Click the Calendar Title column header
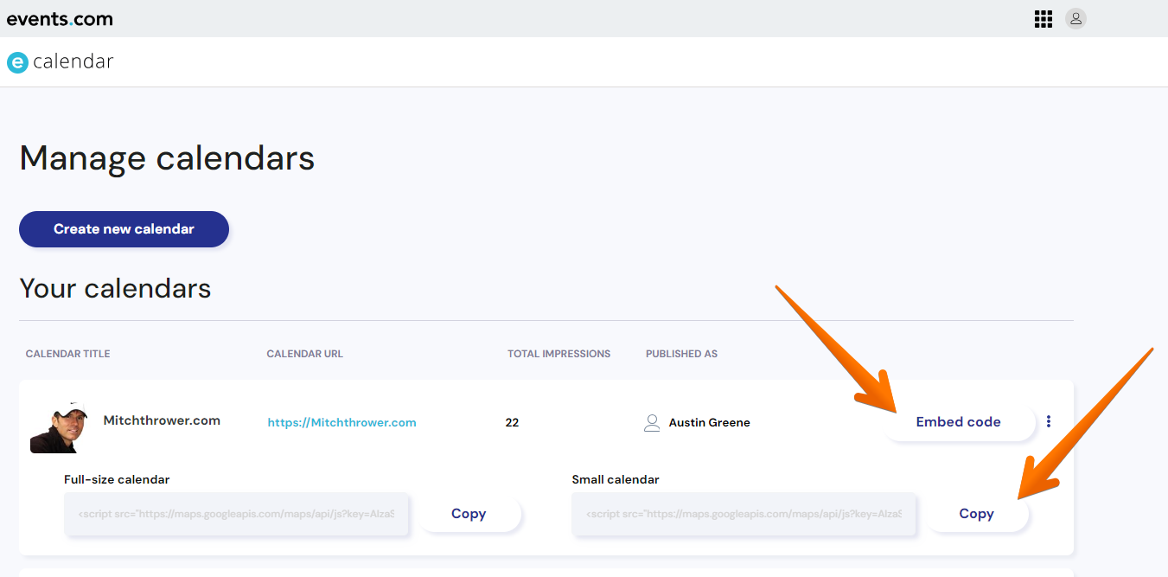This screenshot has height=577, width=1168. [x=67, y=354]
